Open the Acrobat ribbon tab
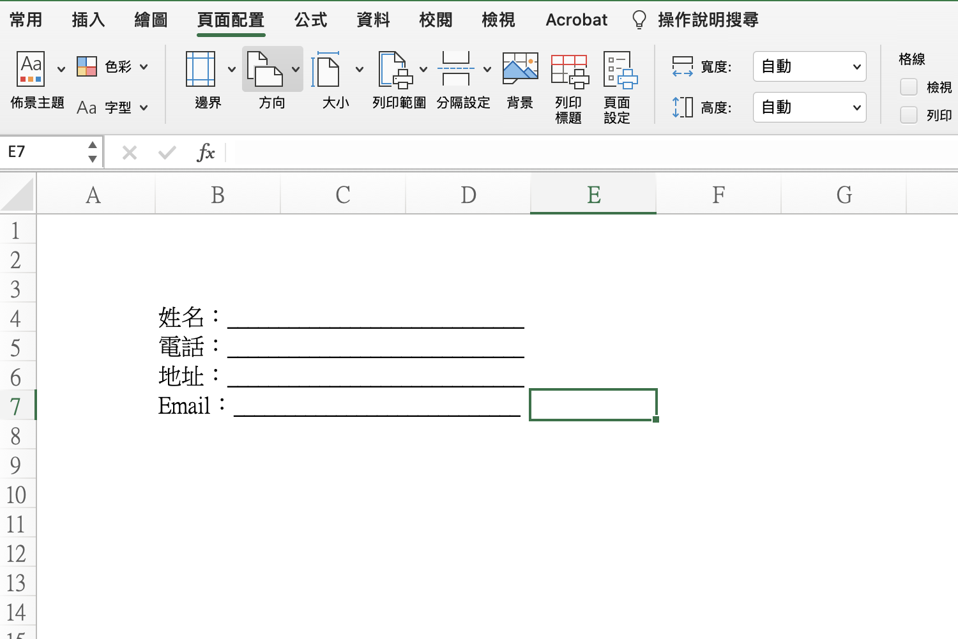The image size is (958, 639). (575, 20)
